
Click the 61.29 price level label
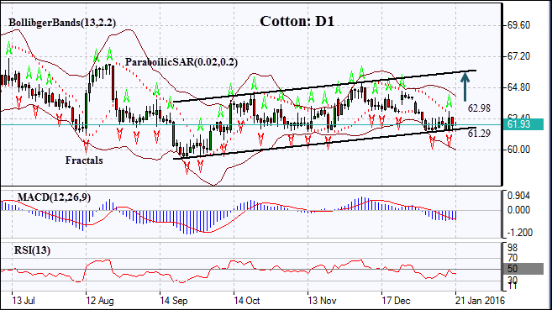(479, 134)
